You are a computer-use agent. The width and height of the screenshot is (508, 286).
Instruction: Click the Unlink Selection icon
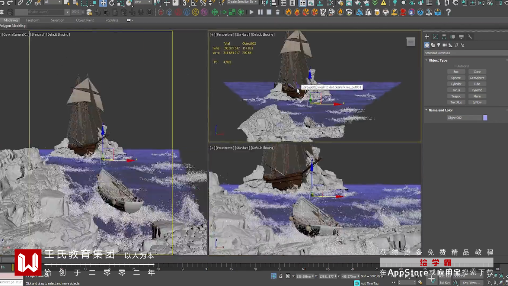tap(29, 3)
